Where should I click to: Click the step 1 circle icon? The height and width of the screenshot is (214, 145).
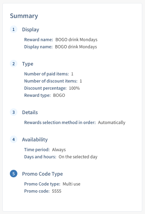(x=13, y=29)
